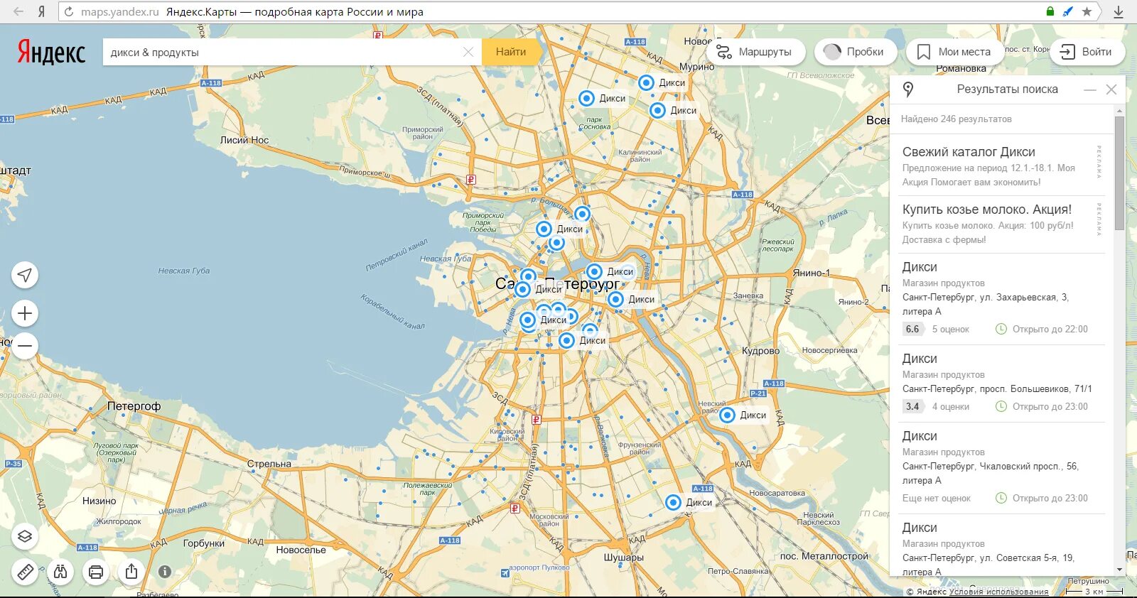Screen dimensions: 1137x598
Task: Show my location with the arrow icon
Action: (x=25, y=275)
